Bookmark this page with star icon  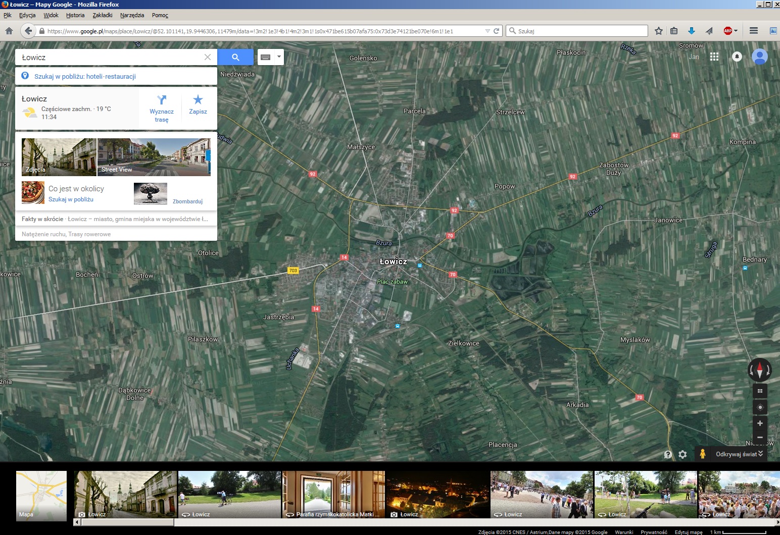(x=658, y=31)
